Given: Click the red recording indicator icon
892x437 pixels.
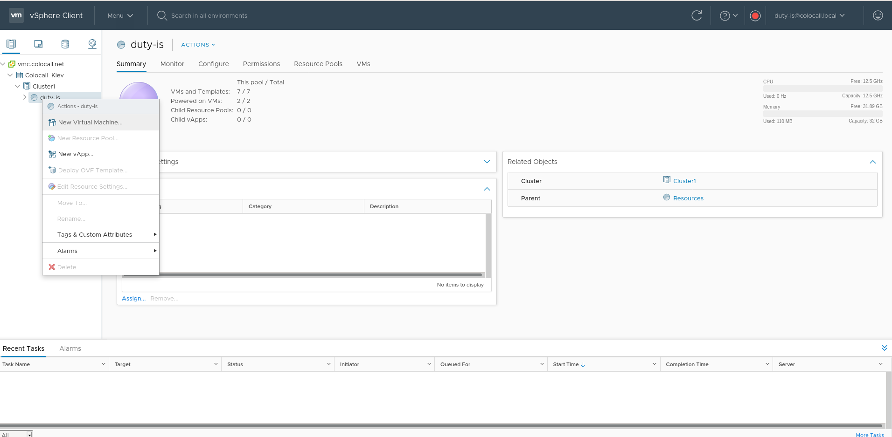Looking at the screenshot, I should point(755,16).
